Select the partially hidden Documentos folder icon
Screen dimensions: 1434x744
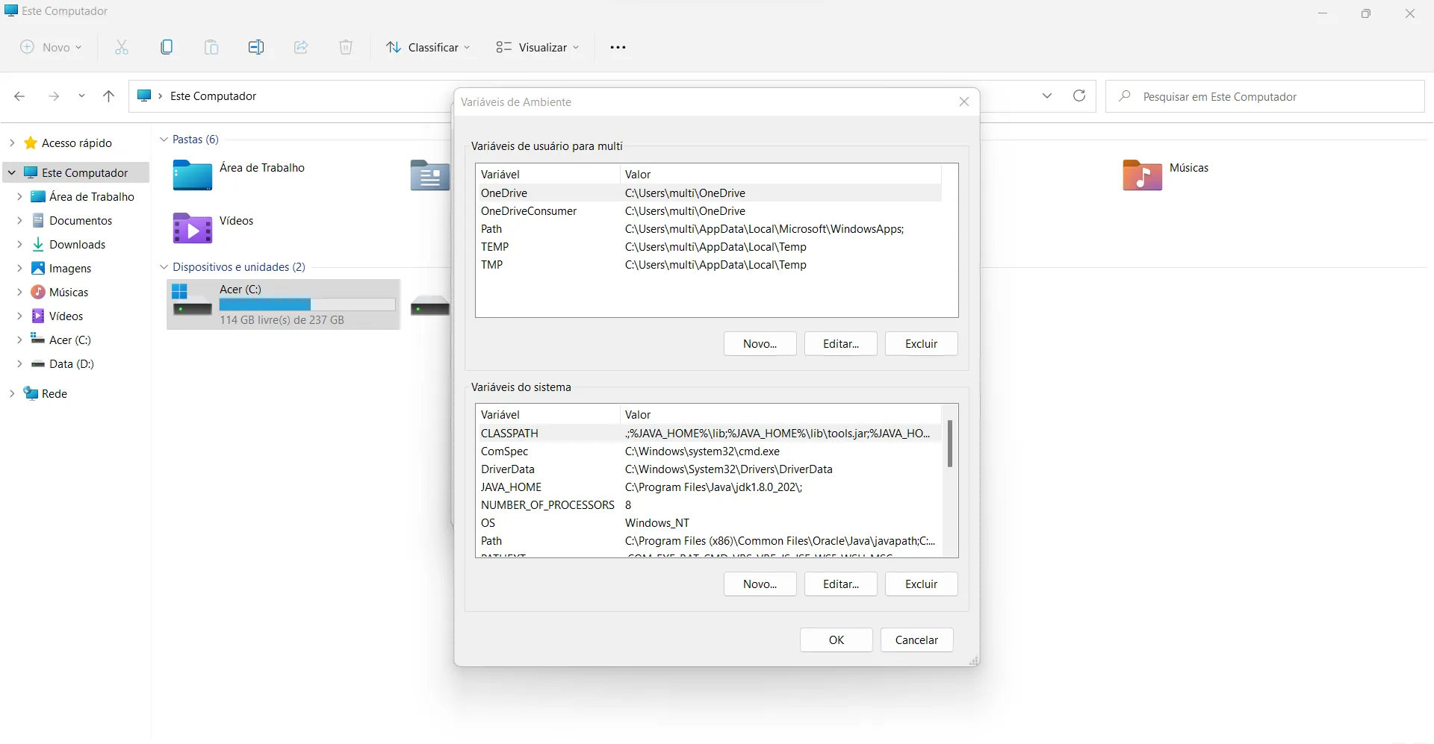tap(430, 175)
